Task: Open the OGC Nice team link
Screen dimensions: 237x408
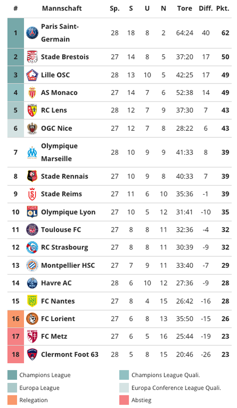Action: 56,128
